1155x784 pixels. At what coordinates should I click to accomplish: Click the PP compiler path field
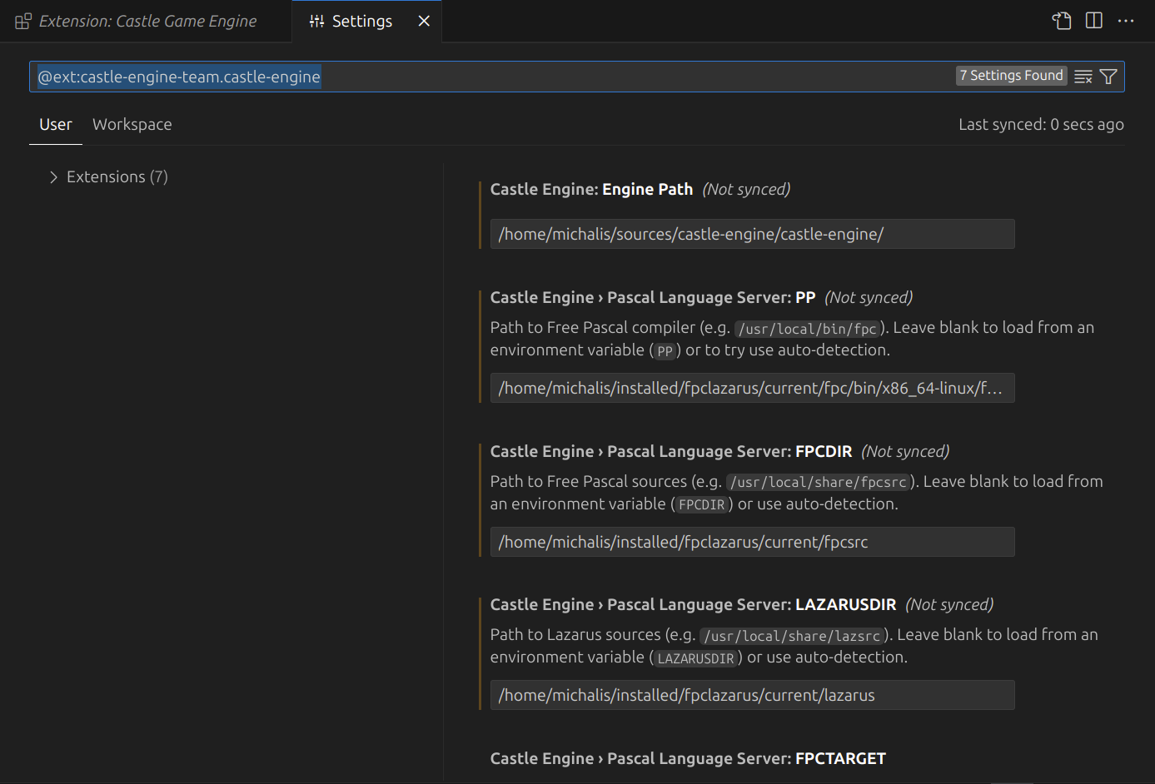click(752, 388)
